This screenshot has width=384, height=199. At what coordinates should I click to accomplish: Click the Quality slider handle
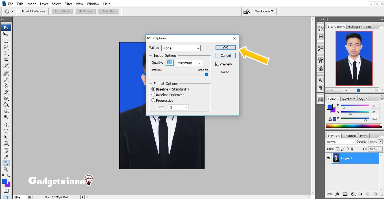[206, 74]
